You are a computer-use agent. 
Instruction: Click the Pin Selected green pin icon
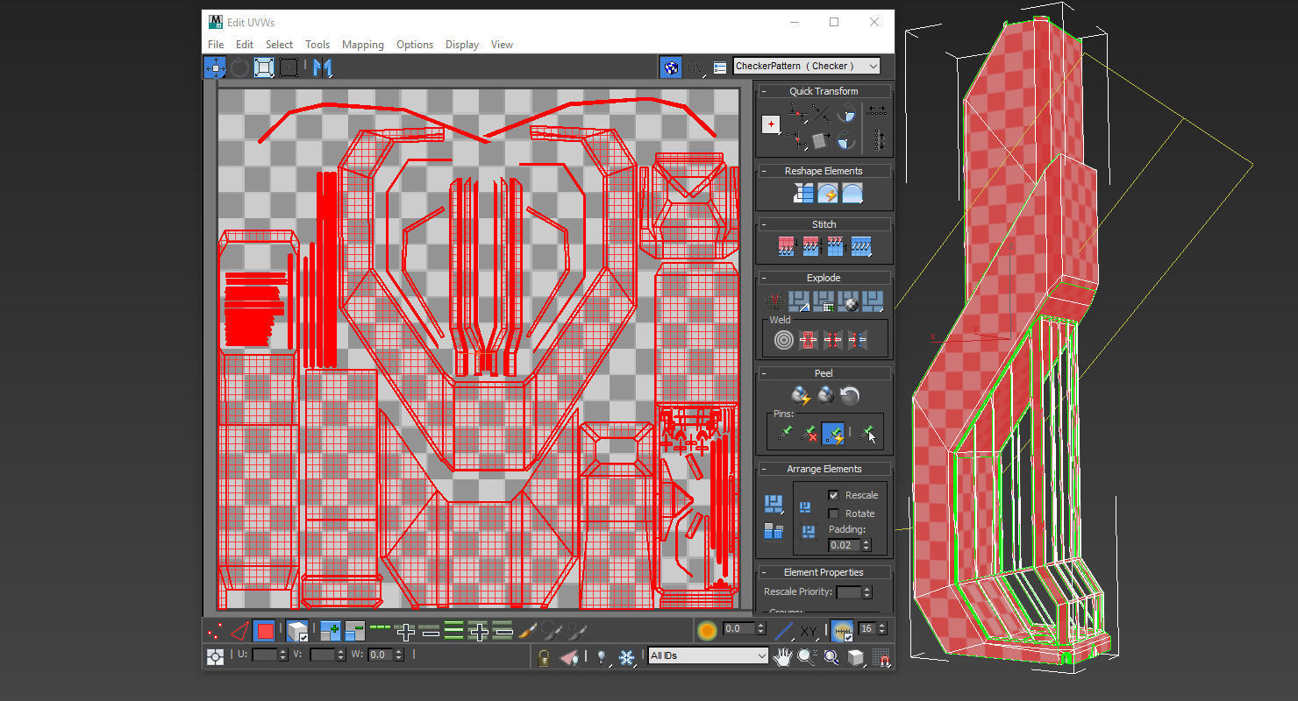point(785,432)
